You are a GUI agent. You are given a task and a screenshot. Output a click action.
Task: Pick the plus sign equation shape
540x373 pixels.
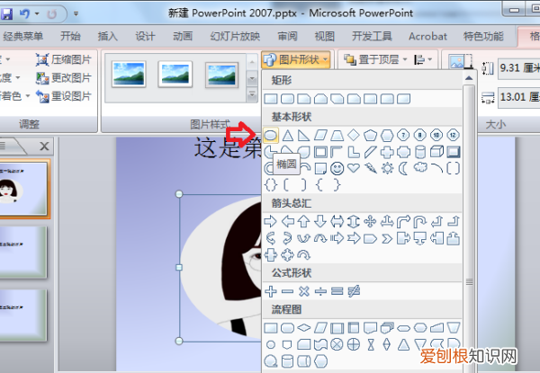[x=272, y=290]
